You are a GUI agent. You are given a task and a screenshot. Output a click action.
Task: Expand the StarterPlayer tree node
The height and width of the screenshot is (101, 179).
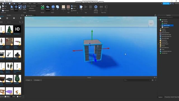pos(159,44)
